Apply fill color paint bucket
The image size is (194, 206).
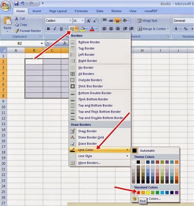(83, 29)
